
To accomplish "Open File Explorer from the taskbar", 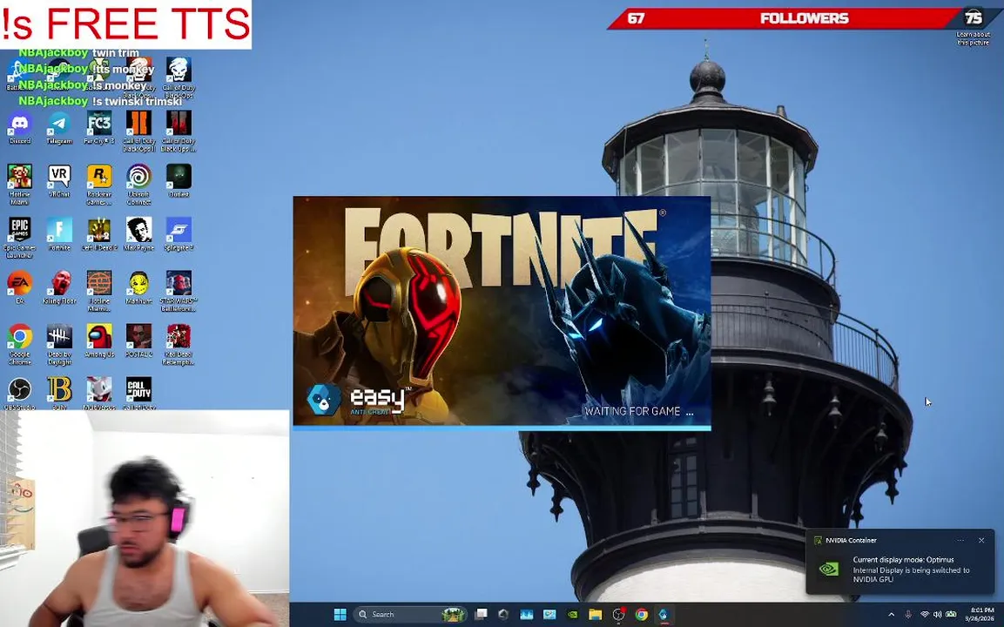I will [595, 614].
